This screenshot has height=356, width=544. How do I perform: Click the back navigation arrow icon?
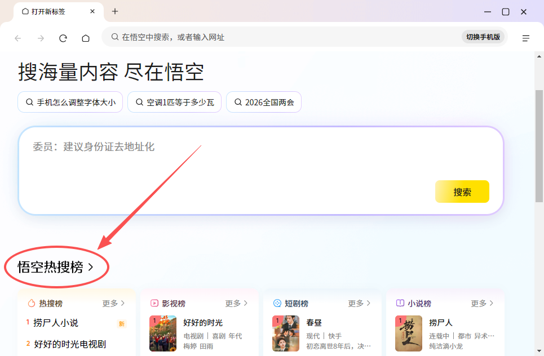[x=17, y=38]
